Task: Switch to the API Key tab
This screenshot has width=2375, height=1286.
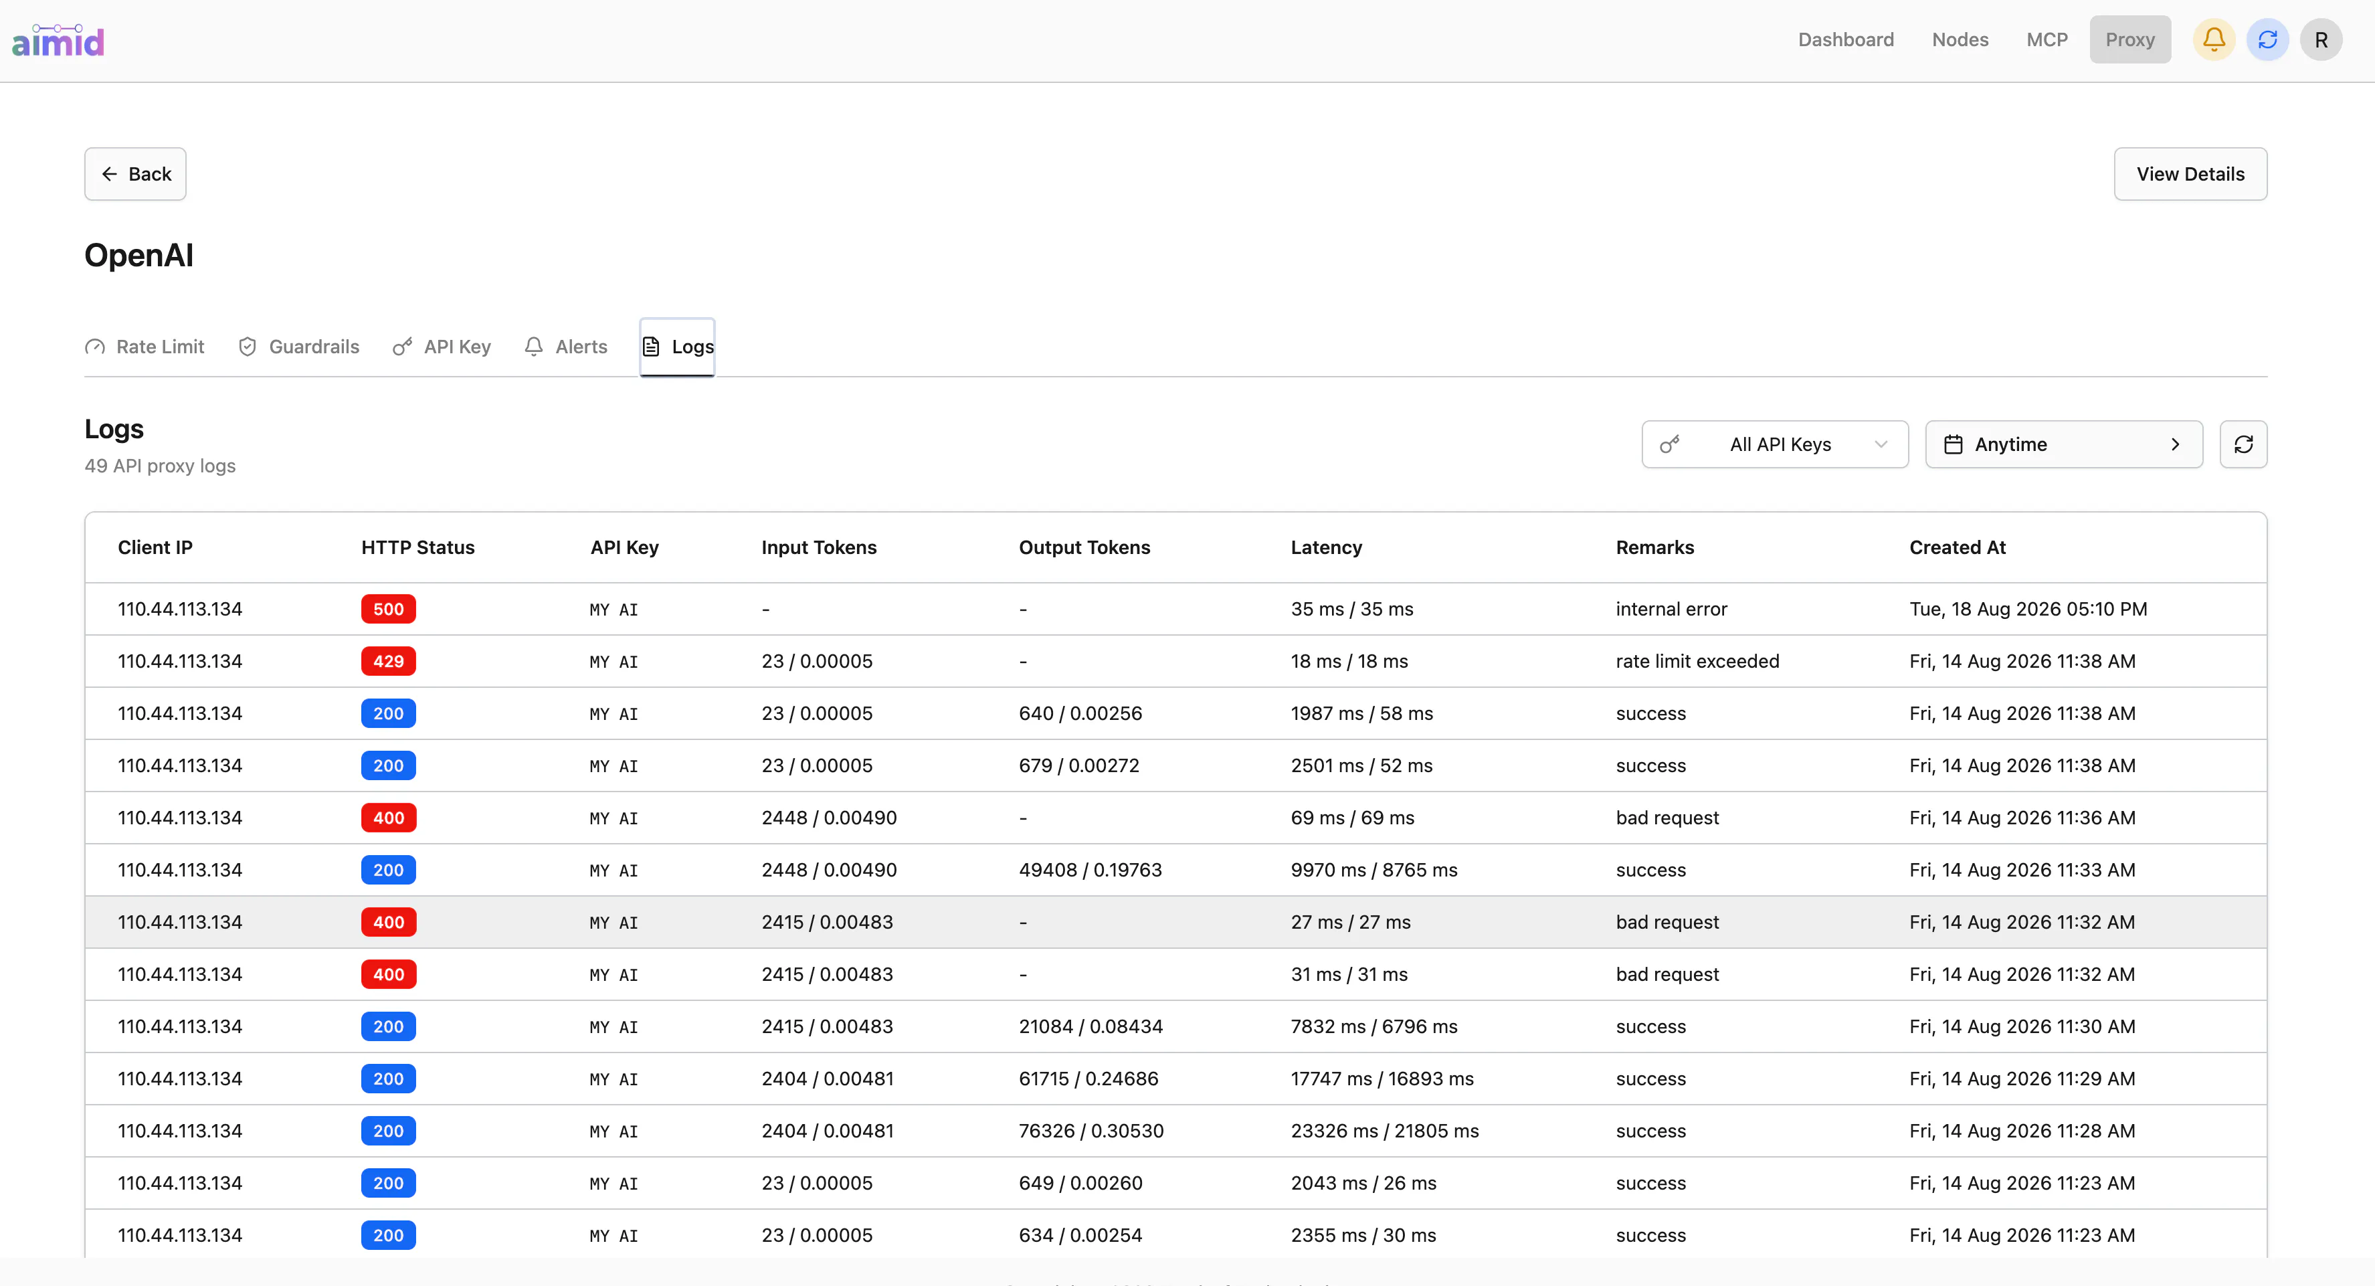Action: point(442,347)
